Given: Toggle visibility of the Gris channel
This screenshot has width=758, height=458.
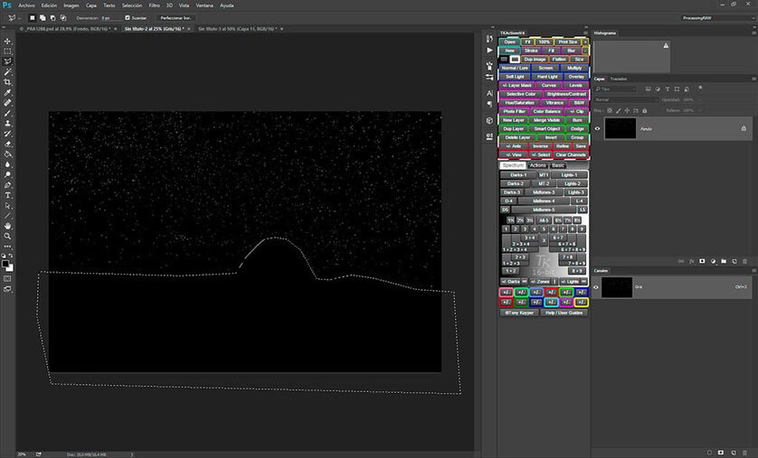Looking at the screenshot, I should pos(596,286).
